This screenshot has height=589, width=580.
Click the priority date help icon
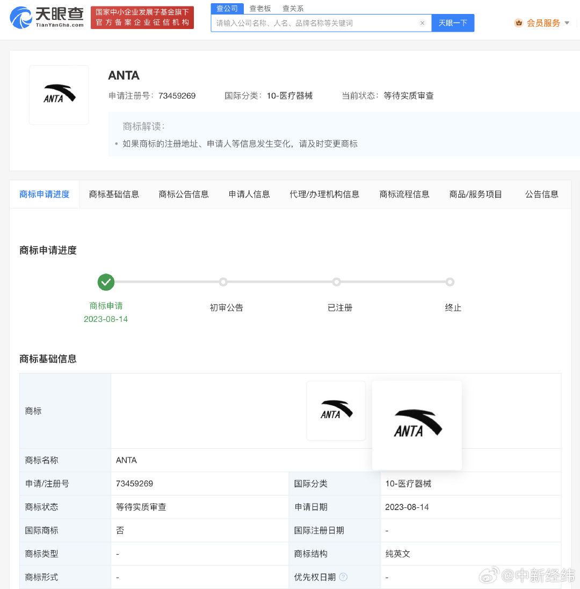343,577
